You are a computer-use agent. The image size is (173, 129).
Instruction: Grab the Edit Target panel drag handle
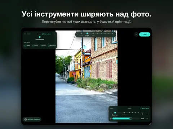[40, 34]
